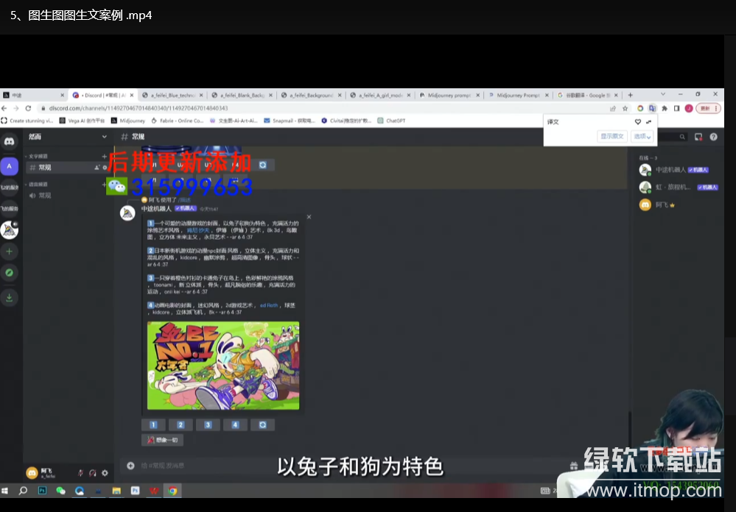The image size is (736, 512).
Task: Toggle headphone deafen in the user panel
Action: coord(93,473)
